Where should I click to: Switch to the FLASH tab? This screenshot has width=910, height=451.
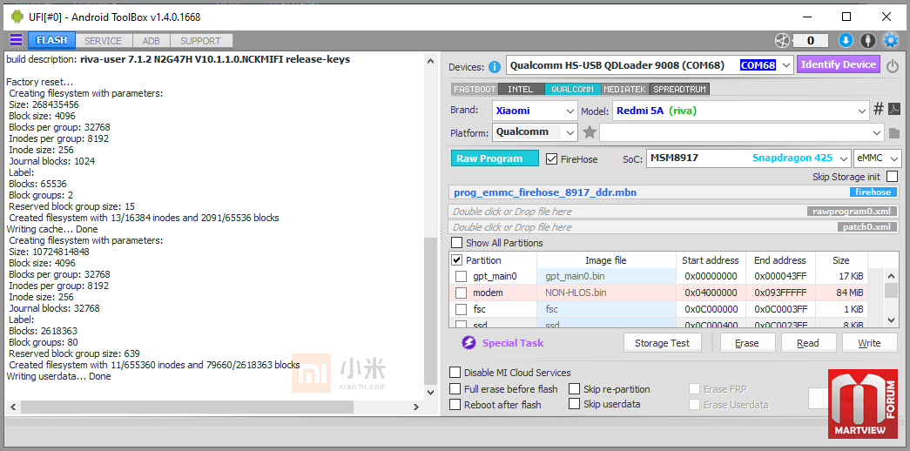[51, 41]
